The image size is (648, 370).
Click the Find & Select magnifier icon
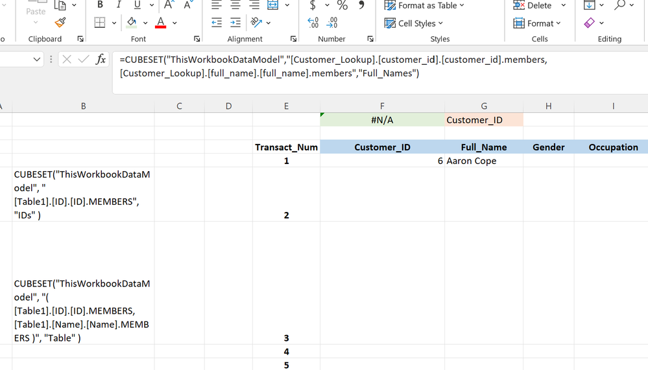(x=619, y=5)
